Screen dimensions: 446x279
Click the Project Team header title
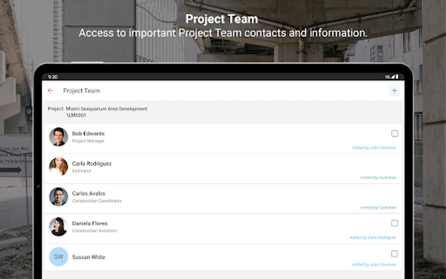click(81, 91)
